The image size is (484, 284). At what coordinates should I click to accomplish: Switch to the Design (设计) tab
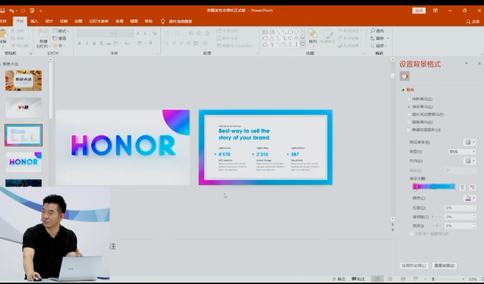pos(49,22)
